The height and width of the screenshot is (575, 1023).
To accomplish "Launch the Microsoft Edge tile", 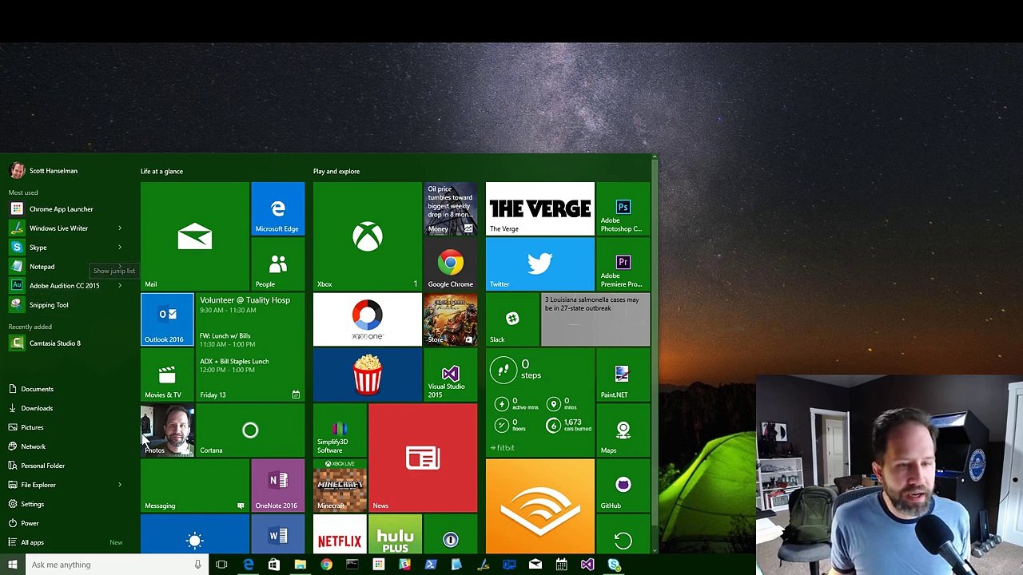I will 277,208.
